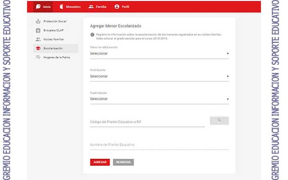Open the Monedero tab
The height and width of the screenshot is (180, 288).
[x=70, y=7]
